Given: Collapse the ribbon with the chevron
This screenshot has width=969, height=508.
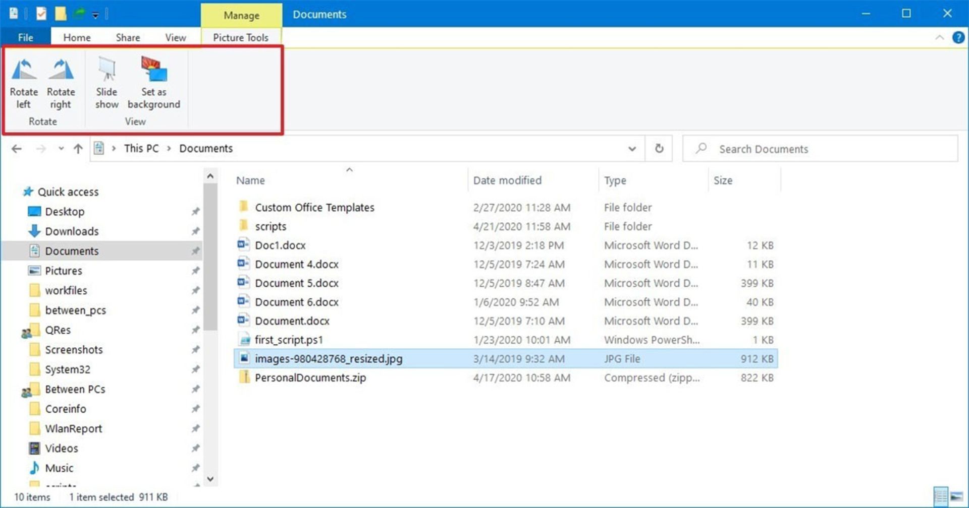Looking at the screenshot, I should [x=939, y=37].
